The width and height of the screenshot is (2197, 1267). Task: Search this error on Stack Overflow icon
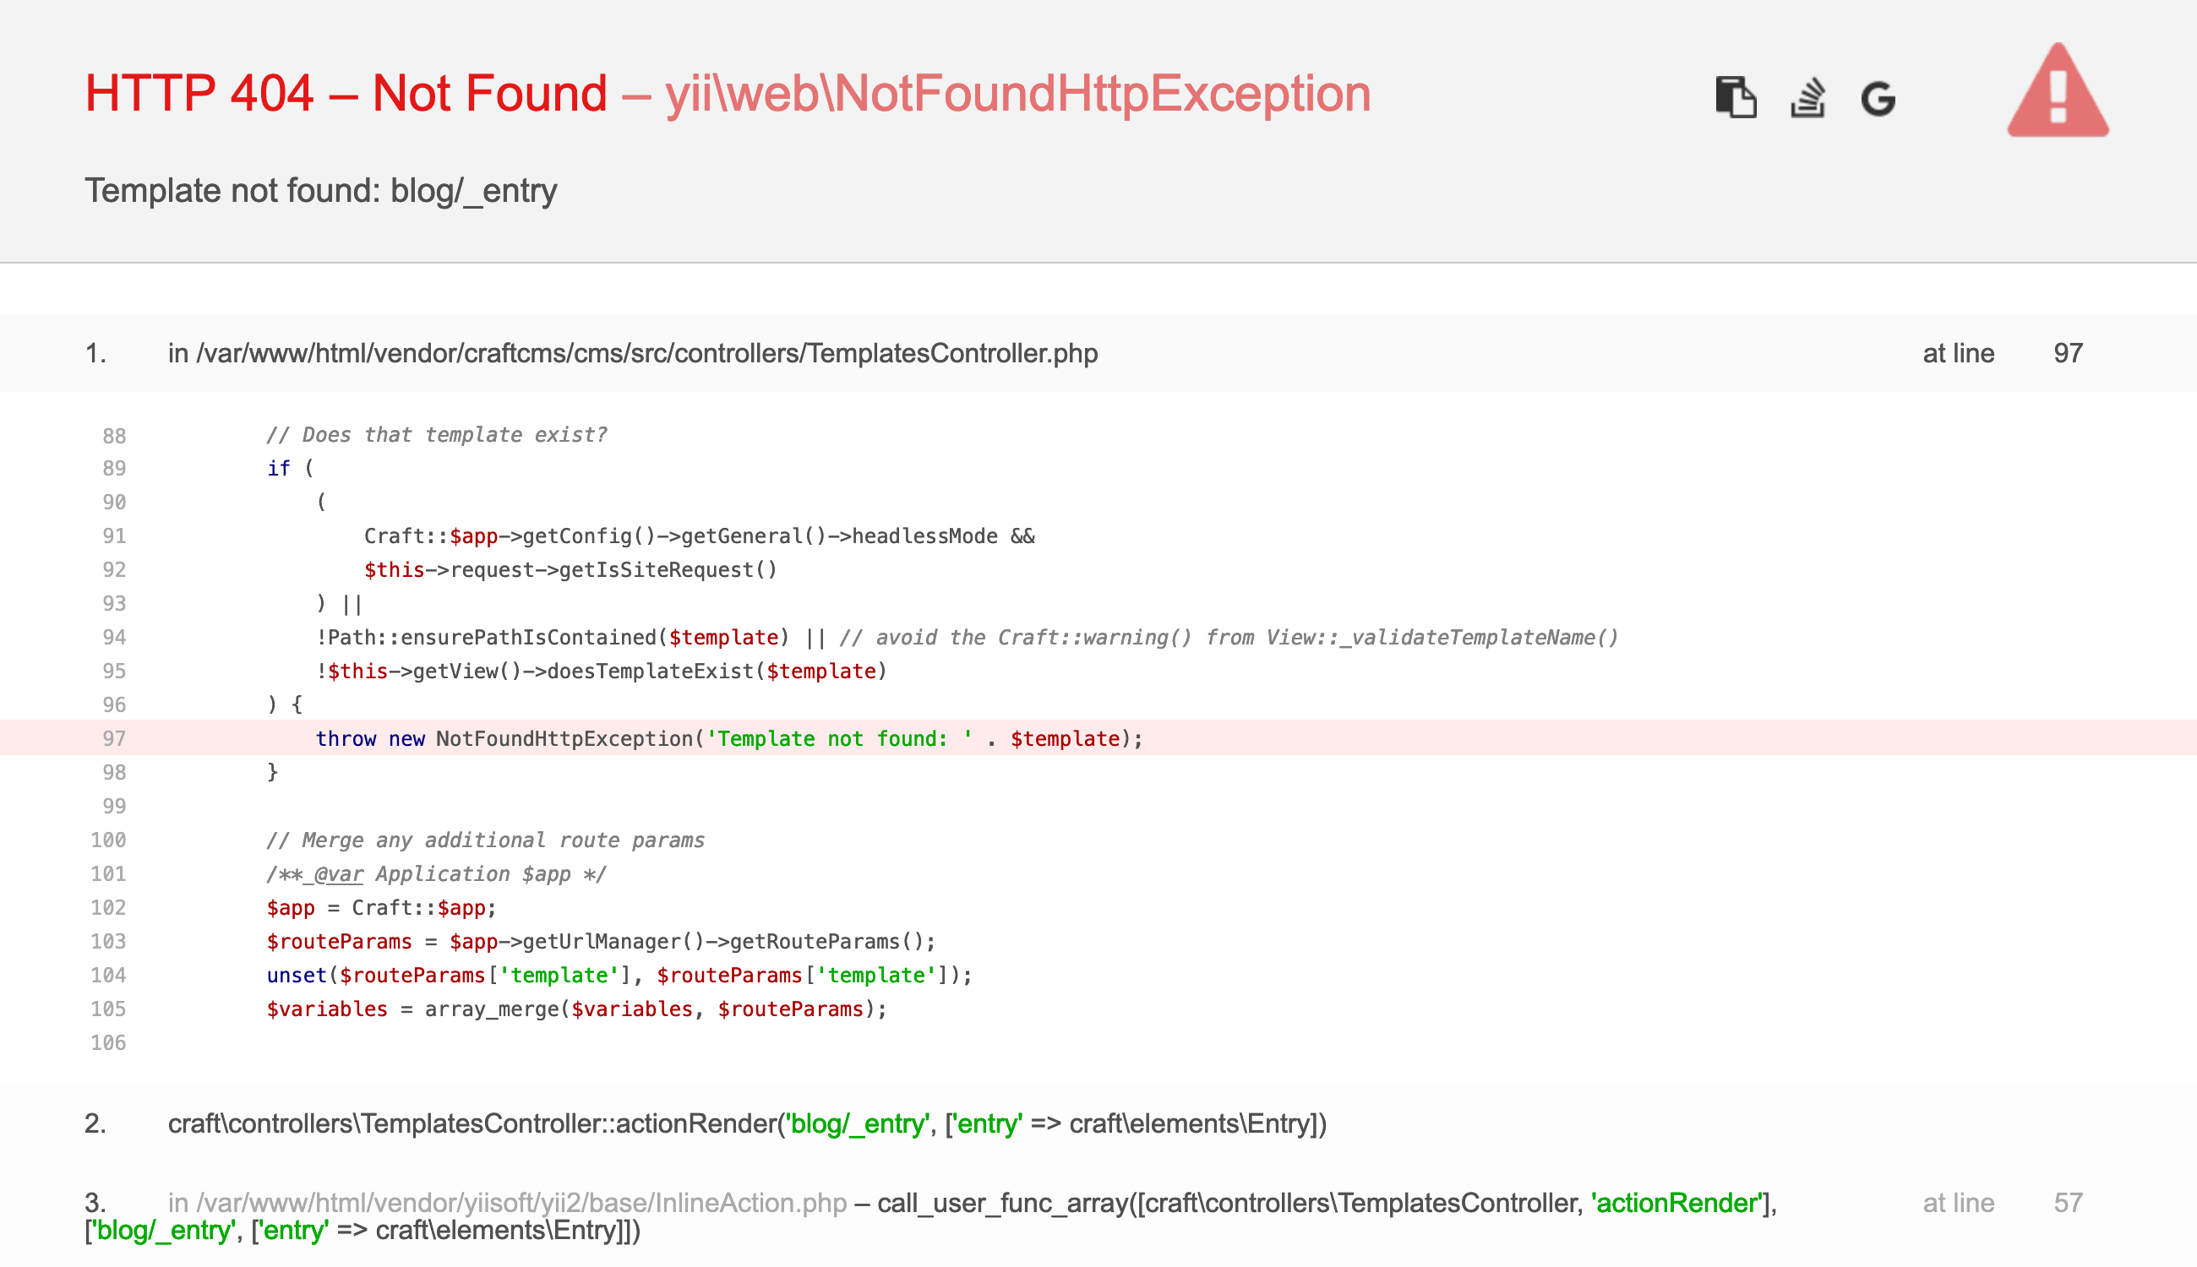point(1808,98)
